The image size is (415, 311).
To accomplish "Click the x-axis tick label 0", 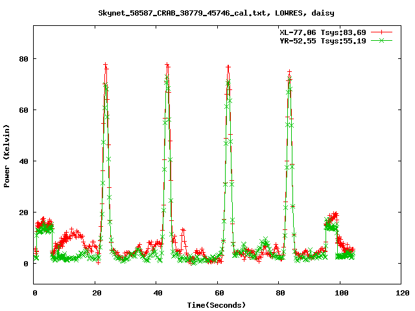I will [35, 293].
